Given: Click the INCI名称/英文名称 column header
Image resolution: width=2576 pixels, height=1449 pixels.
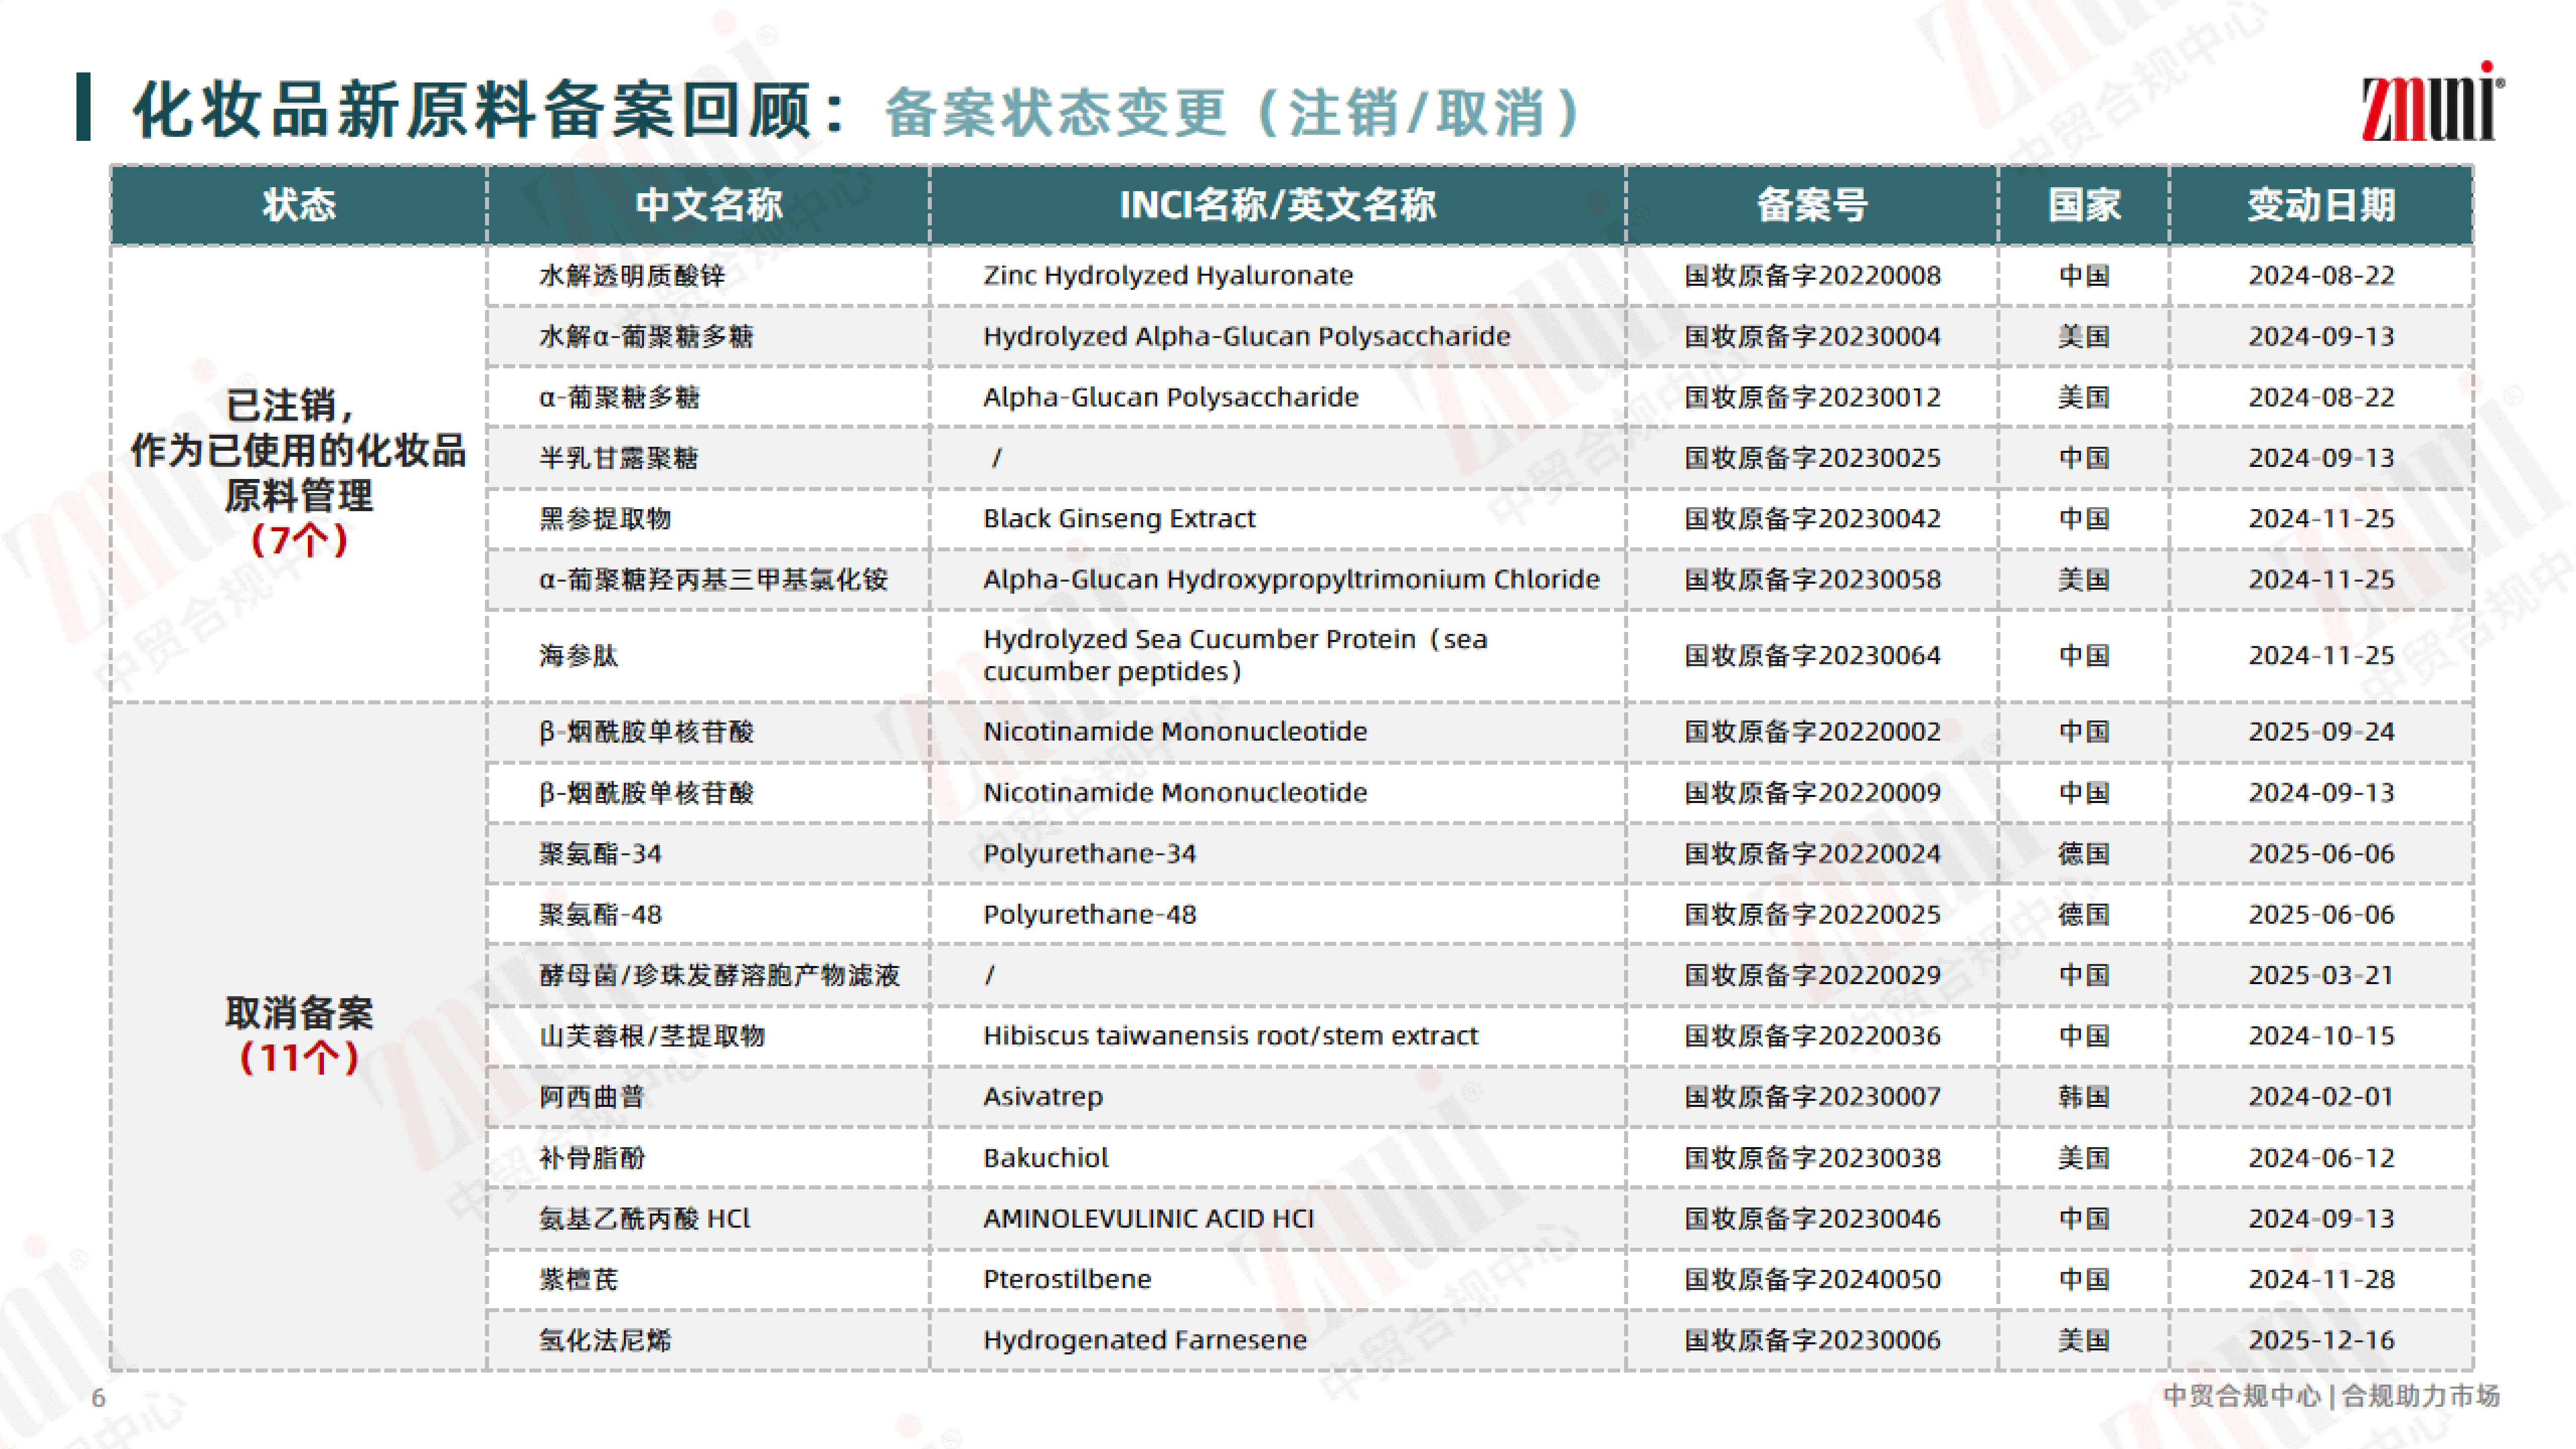Looking at the screenshot, I should pyautogui.click(x=1277, y=205).
